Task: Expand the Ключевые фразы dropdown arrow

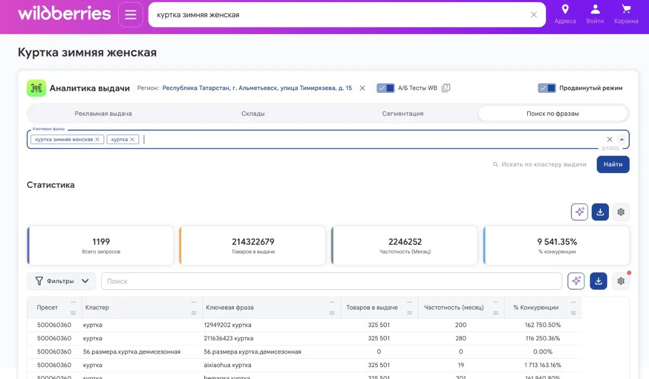Action: pyautogui.click(x=622, y=140)
